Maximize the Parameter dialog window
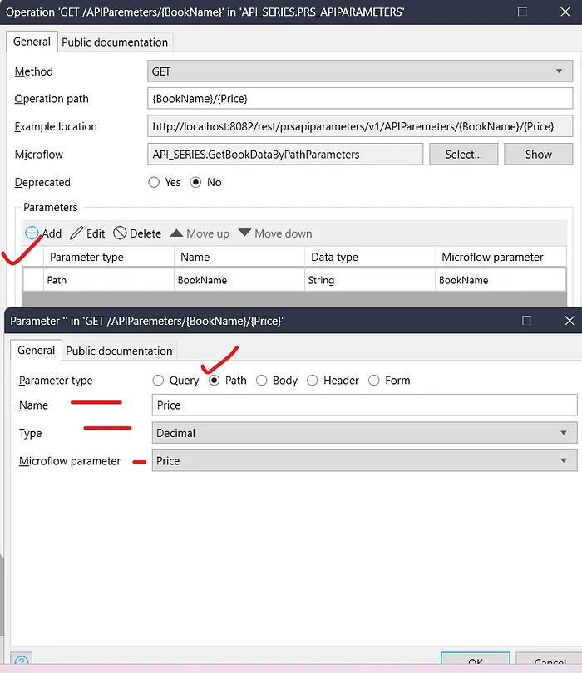Viewport: 582px width, 673px height. [x=526, y=321]
